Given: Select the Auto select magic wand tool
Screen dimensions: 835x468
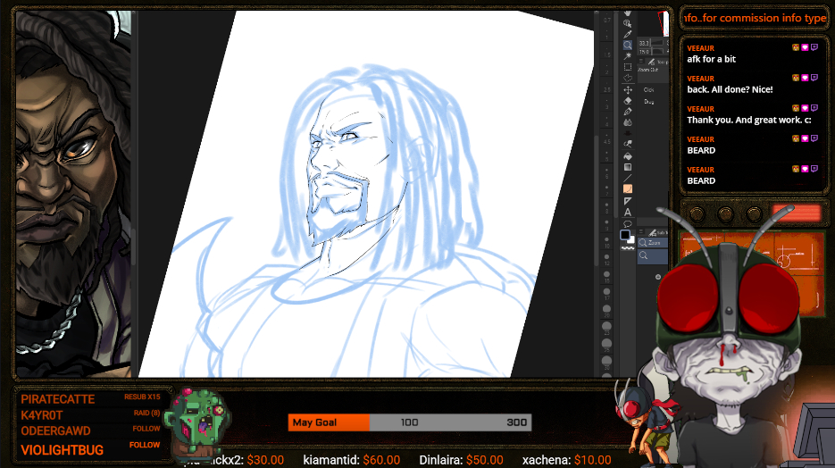Looking at the screenshot, I should click(x=628, y=55).
